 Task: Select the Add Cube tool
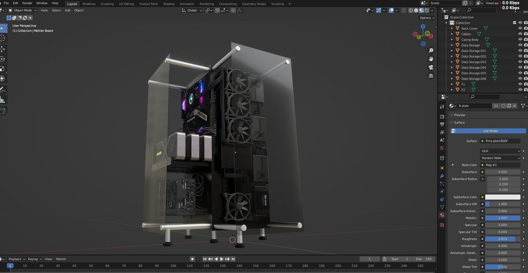[x=2, y=111]
